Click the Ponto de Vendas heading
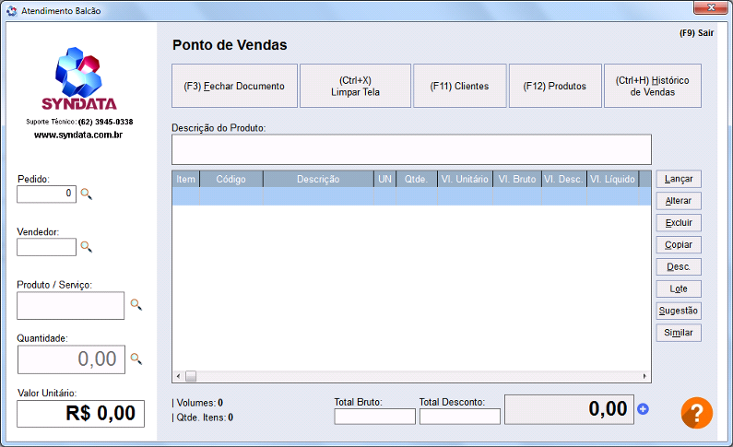733x447 pixels. coord(230,45)
